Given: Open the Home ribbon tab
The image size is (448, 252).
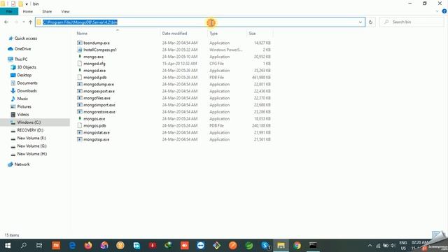Looking at the screenshot, I should coord(28,11).
